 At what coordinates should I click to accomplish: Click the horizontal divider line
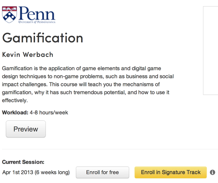pos(110,149)
